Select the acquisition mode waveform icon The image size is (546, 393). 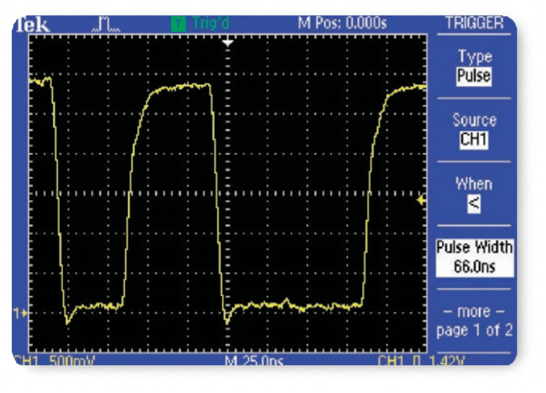coord(105,25)
